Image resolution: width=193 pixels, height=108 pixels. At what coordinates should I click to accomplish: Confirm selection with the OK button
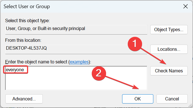(138, 99)
